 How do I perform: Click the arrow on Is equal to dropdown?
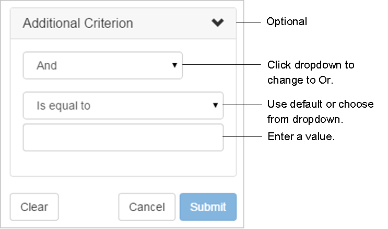215,106
